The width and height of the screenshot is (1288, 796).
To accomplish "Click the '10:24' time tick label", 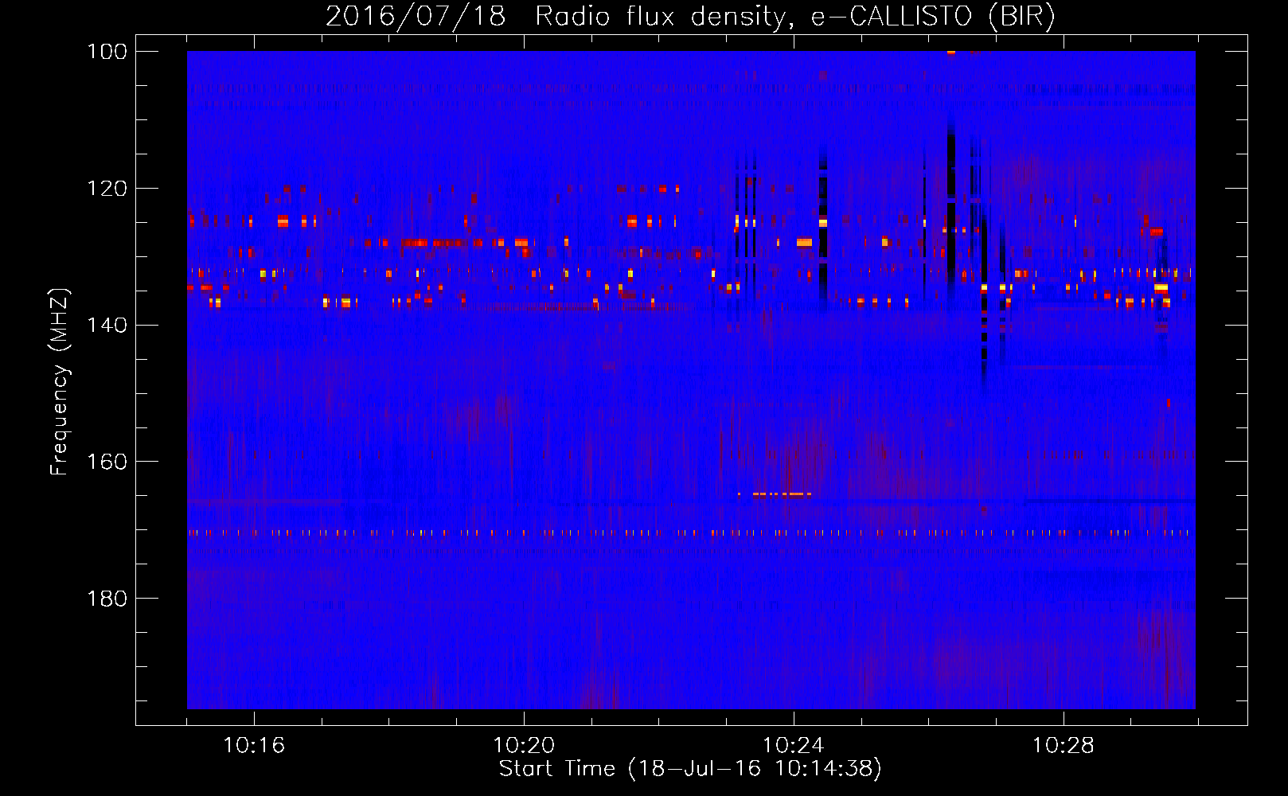I will pyautogui.click(x=794, y=746).
